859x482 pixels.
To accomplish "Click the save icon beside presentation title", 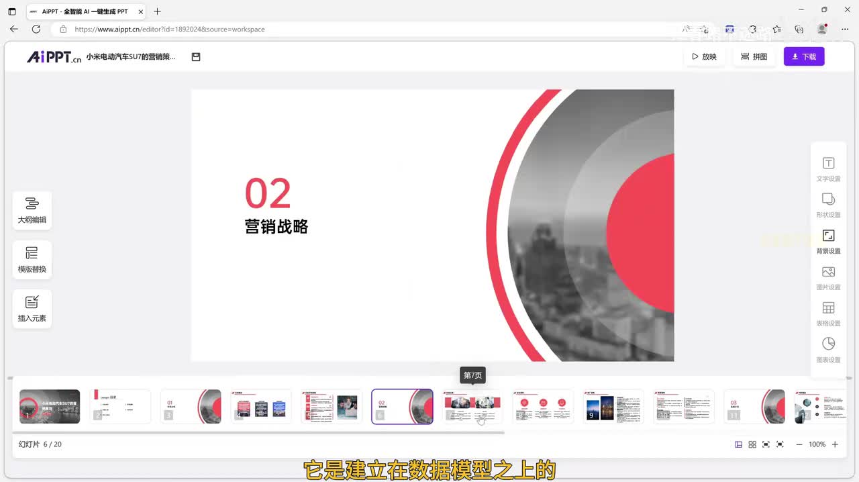I will pyautogui.click(x=196, y=57).
